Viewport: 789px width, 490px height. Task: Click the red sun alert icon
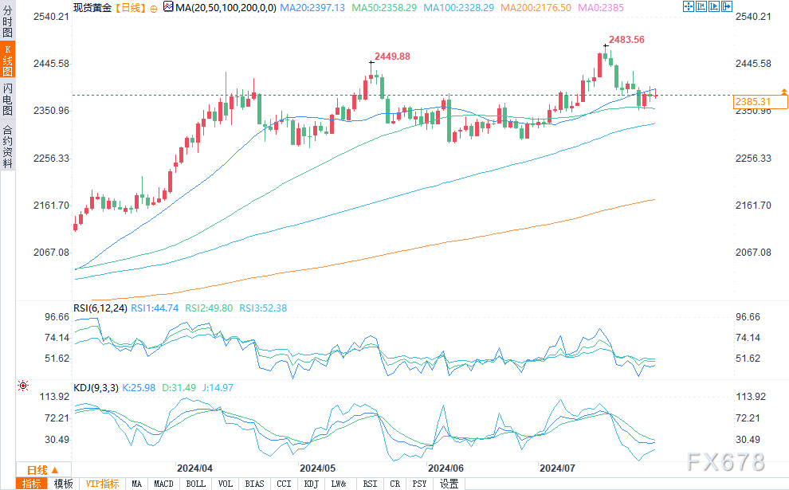[22, 386]
